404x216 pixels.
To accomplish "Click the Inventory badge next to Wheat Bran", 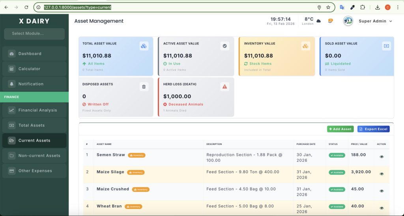I will click(133, 207).
